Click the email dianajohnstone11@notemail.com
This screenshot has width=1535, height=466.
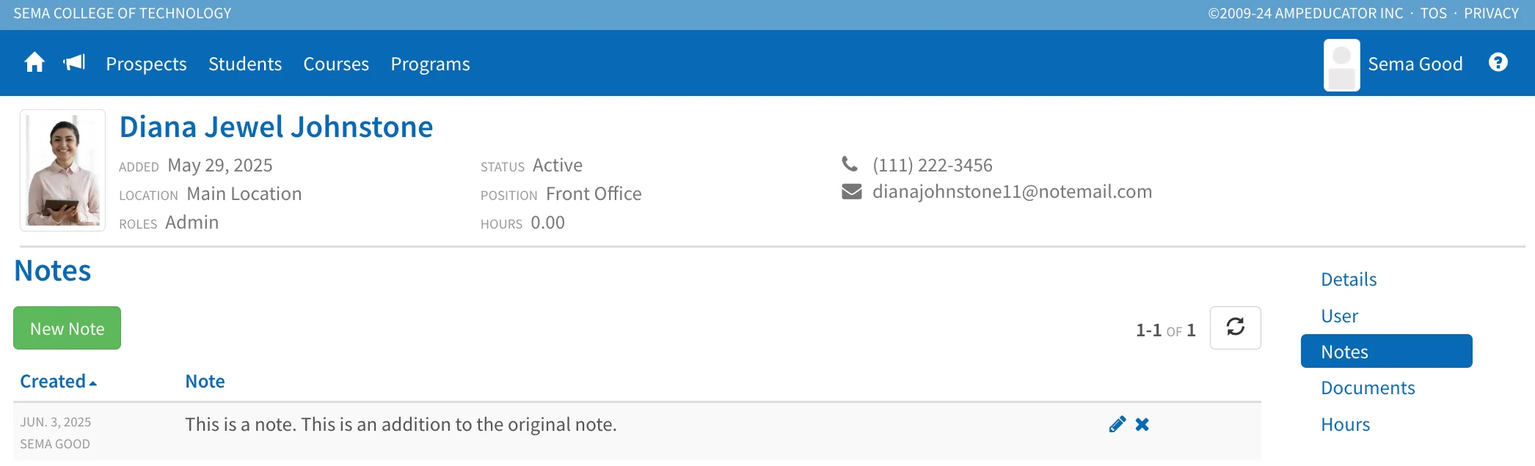coord(1012,191)
